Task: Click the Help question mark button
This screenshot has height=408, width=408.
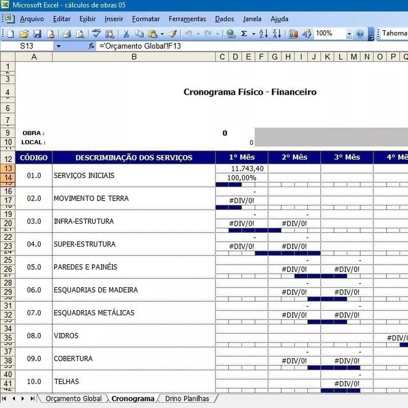Action: point(360,33)
